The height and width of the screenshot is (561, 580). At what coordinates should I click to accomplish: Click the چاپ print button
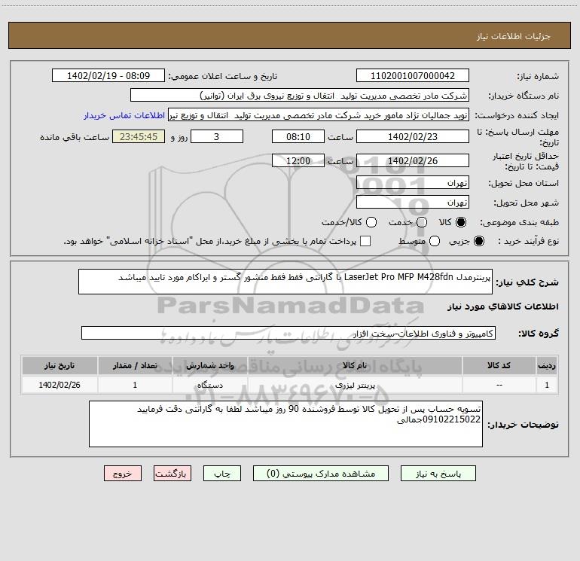click(222, 474)
